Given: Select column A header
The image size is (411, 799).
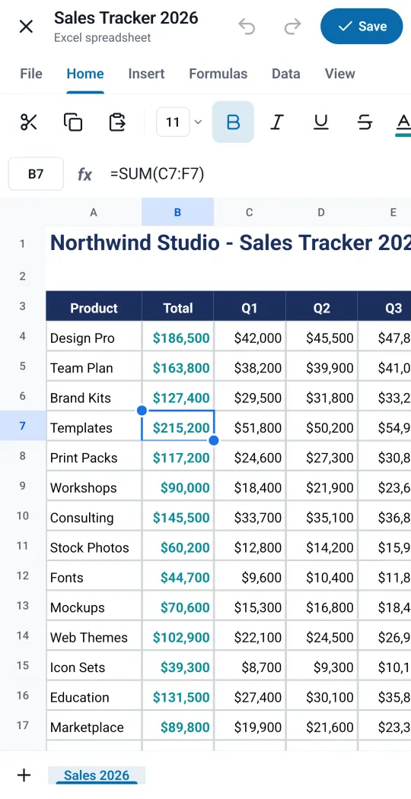Looking at the screenshot, I should point(94,212).
